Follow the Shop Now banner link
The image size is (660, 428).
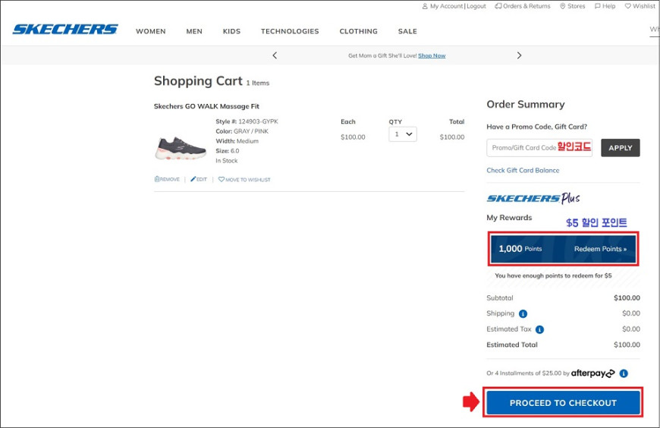click(432, 55)
